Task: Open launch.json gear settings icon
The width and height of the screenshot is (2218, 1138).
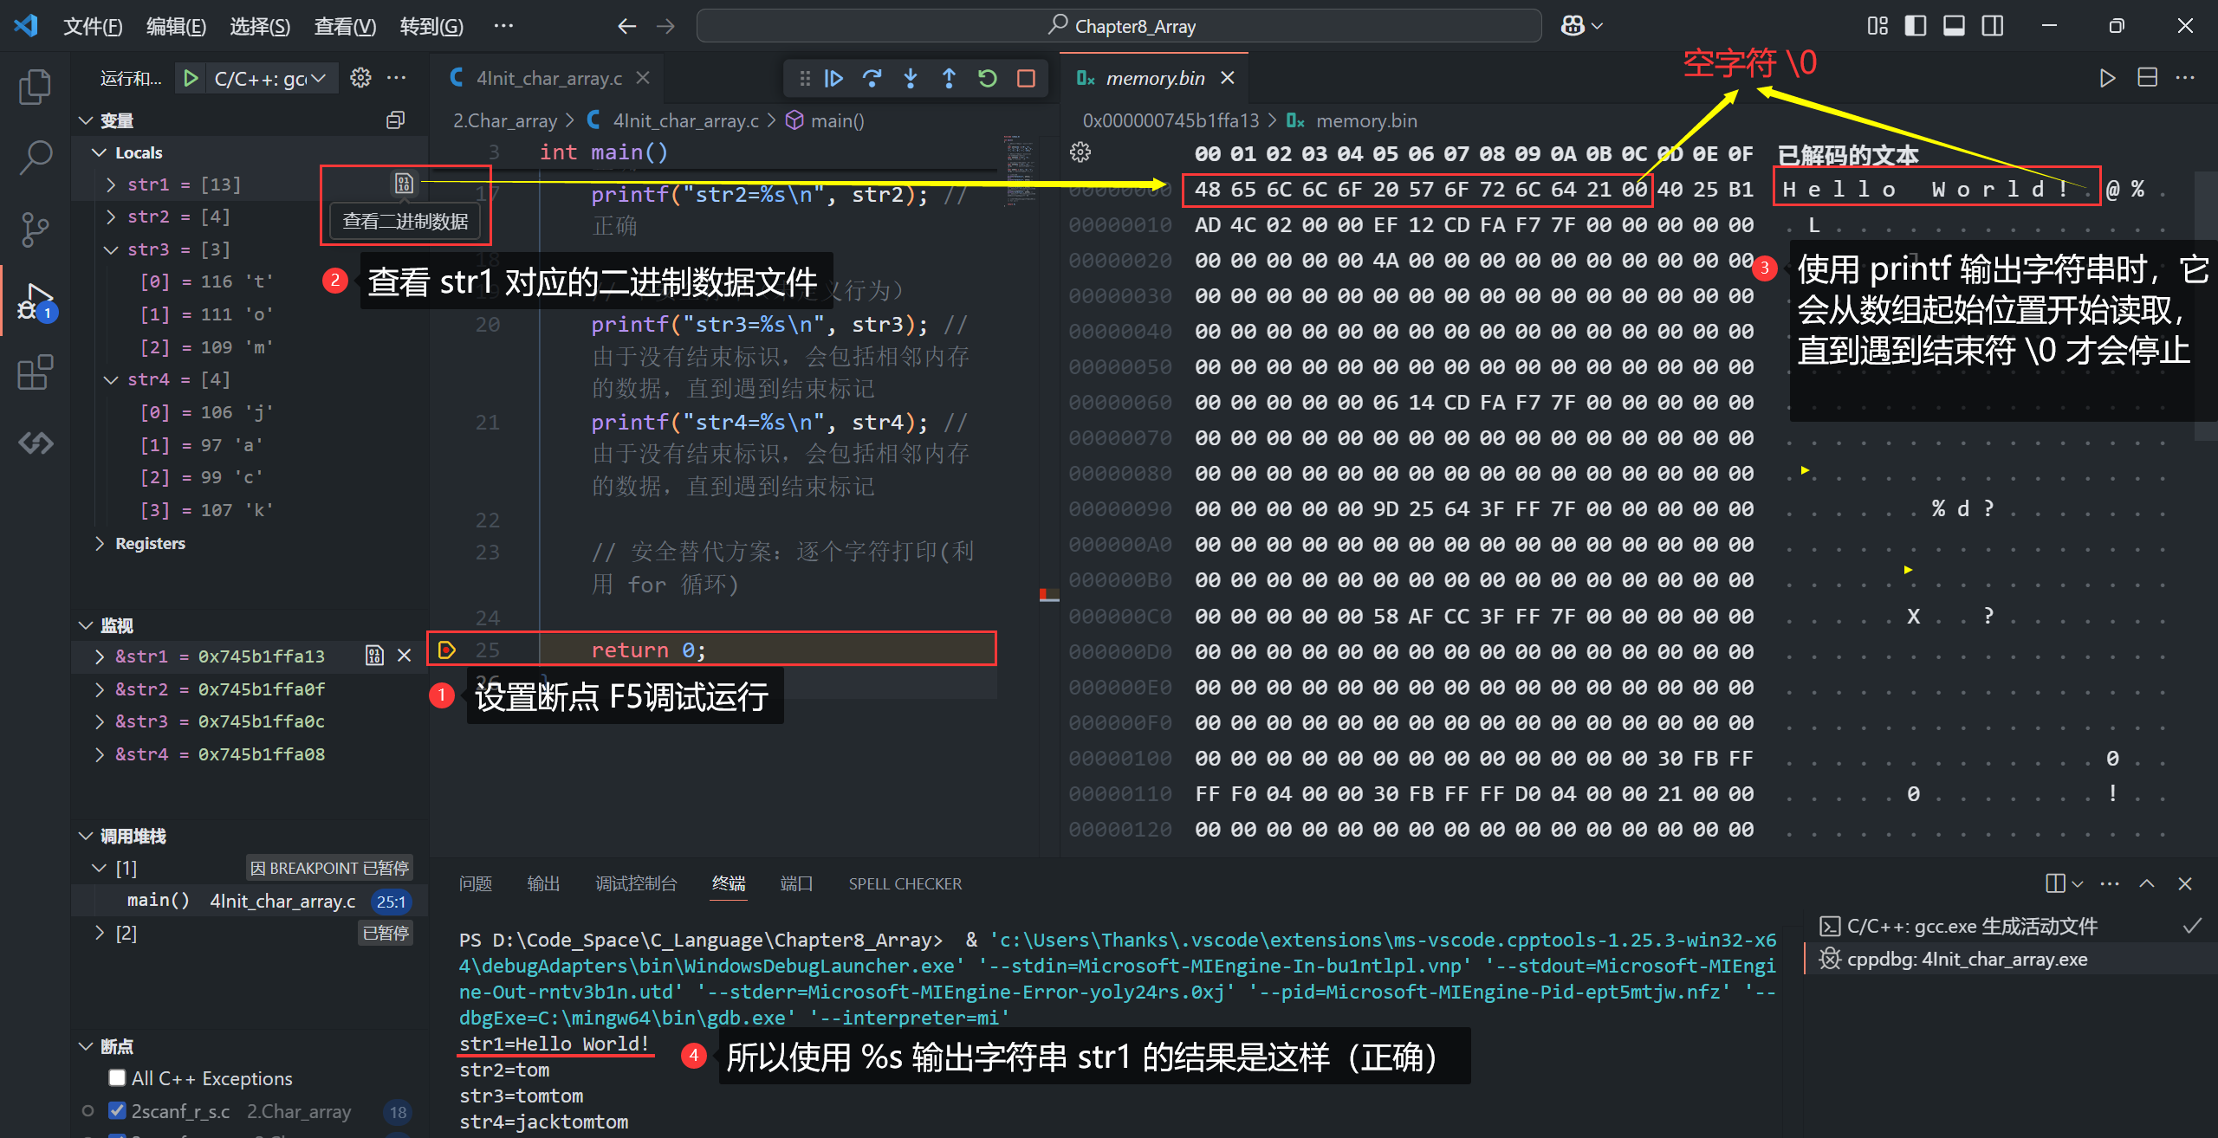Action: tap(360, 78)
